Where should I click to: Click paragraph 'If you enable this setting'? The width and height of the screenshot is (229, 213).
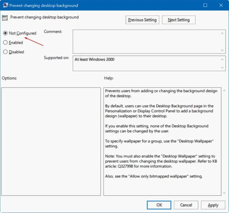(156, 128)
